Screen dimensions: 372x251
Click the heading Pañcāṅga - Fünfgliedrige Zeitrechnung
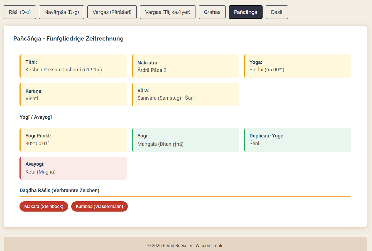pos(68,39)
